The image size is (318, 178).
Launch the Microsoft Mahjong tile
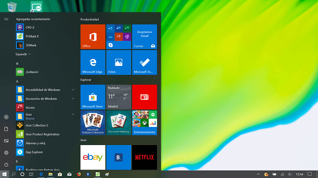(119, 123)
